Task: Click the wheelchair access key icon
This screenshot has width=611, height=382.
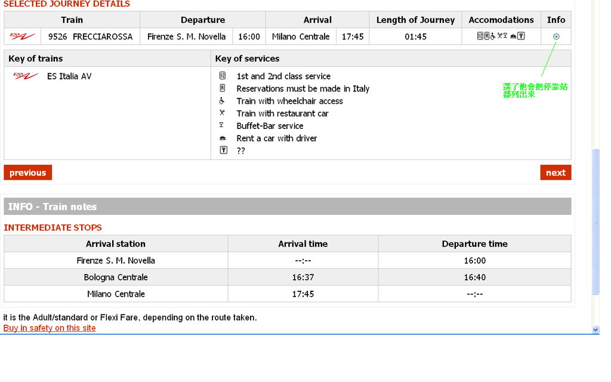Action: click(x=223, y=101)
